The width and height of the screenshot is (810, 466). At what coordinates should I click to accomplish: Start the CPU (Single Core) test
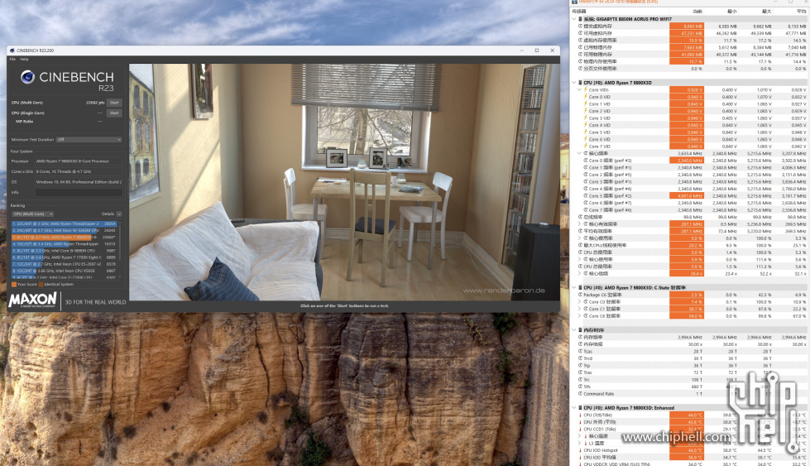click(114, 113)
